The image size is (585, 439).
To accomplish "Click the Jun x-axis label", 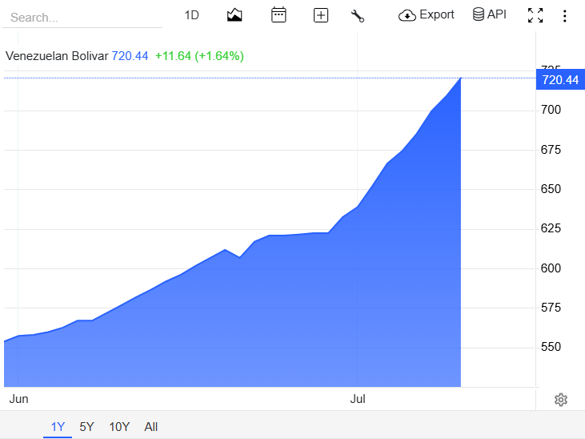I will click(x=18, y=399).
